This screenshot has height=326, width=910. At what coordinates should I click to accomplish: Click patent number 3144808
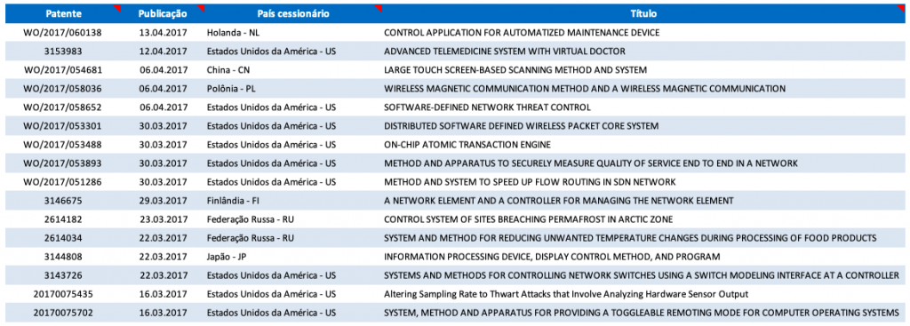(x=63, y=257)
